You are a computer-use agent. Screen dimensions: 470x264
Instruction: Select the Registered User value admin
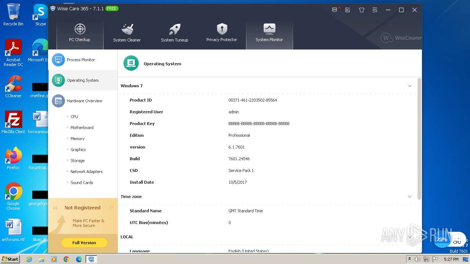point(234,112)
